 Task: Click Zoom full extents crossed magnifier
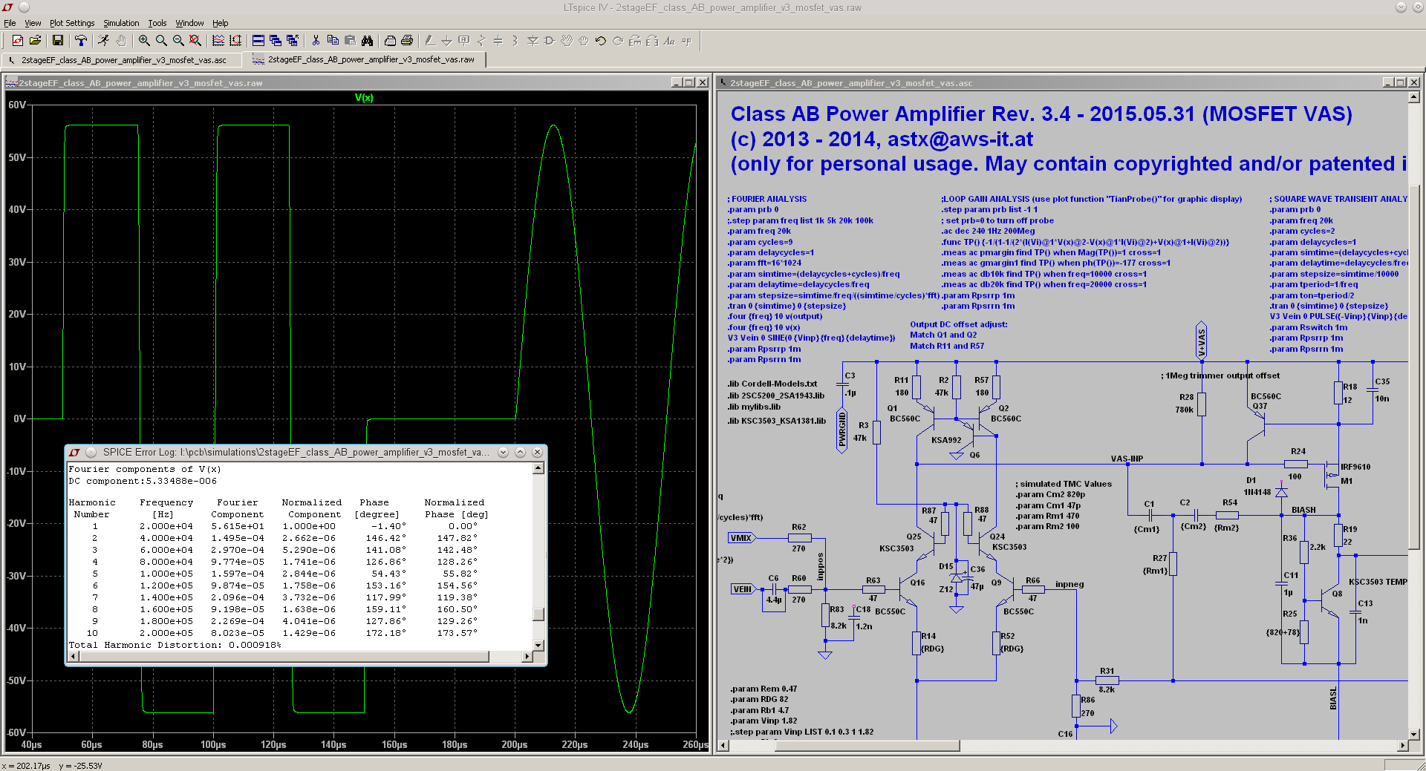(195, 41)
